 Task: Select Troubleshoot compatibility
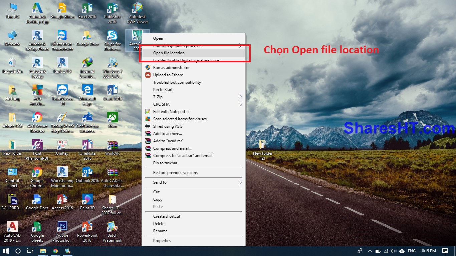(194, 82)
